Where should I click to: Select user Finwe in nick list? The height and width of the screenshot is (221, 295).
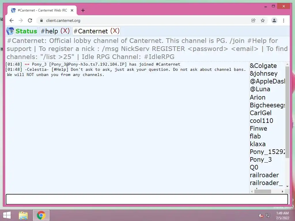click(x=258, y=128)
